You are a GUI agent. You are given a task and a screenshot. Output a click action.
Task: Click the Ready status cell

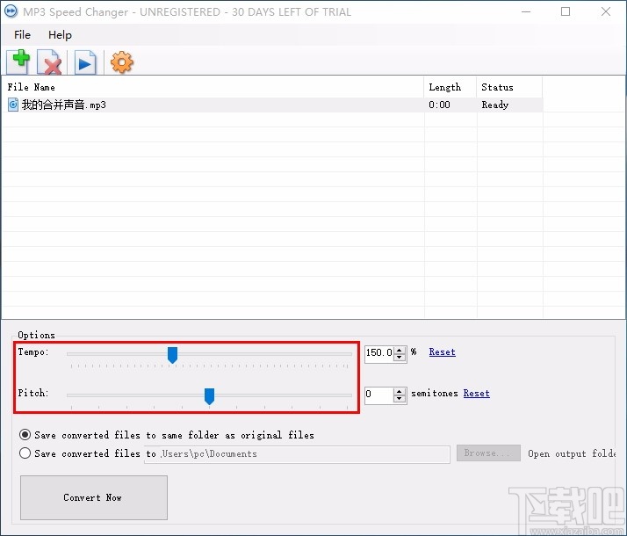(x=494, y=105)
